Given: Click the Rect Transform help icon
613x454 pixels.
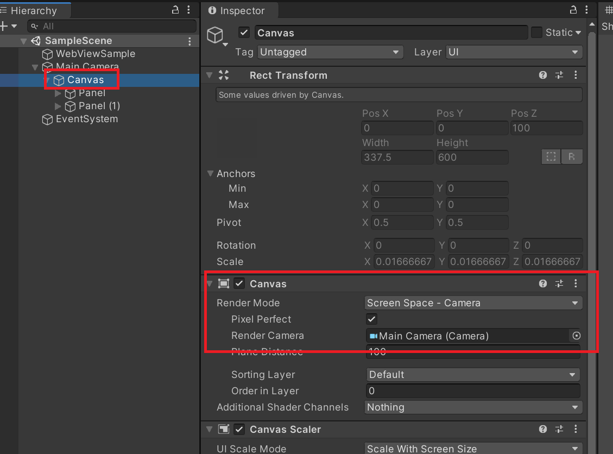Looking at the screenshot, I should pyautogui.click(x=542, y=75).
